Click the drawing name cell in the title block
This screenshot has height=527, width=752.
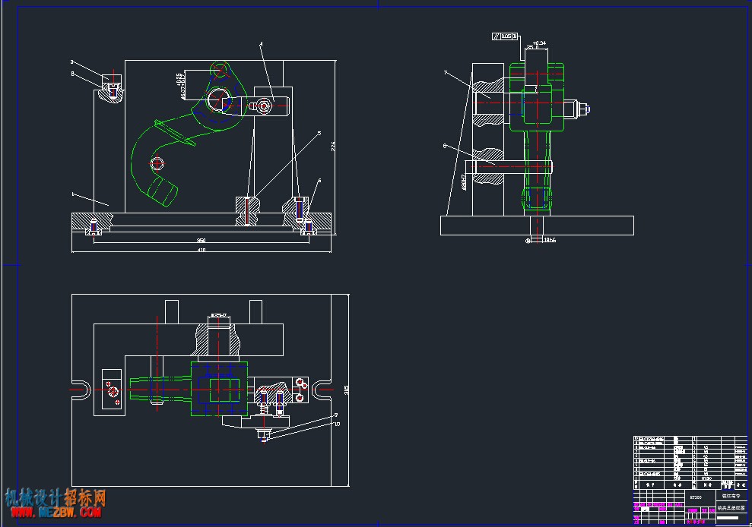tap(731, 508)
